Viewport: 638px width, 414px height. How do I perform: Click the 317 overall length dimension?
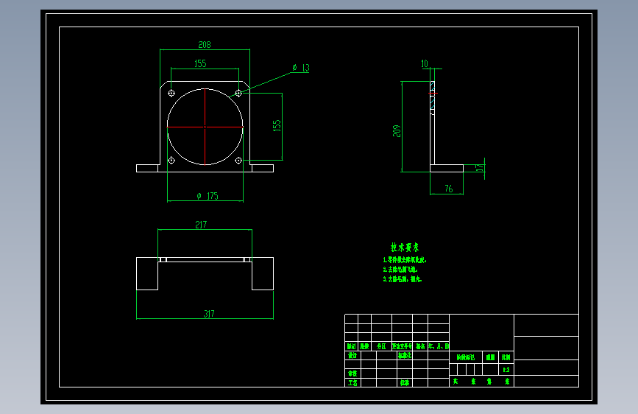pos(209,314)
